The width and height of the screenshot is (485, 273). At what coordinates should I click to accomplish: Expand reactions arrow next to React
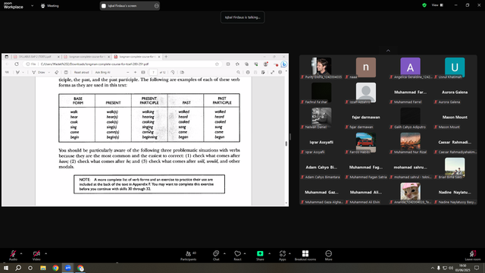pos(245,253)
